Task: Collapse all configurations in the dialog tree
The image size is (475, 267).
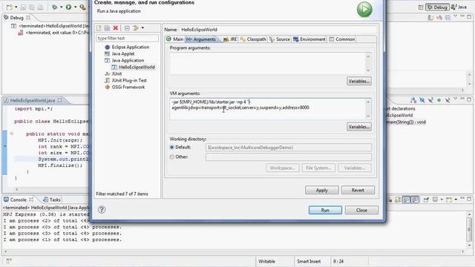Action: tap(127, 28)
